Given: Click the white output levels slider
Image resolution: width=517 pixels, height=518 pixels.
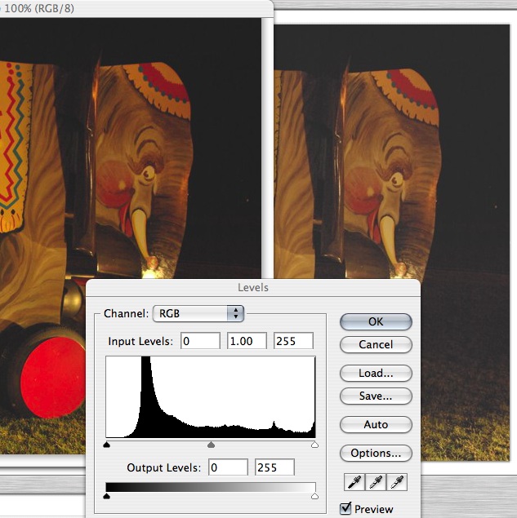Looking at the screenshot, I should (314, 495).
